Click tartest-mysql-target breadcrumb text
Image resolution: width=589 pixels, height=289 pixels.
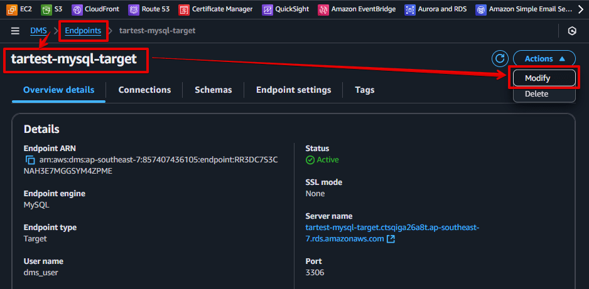(158, 31)
